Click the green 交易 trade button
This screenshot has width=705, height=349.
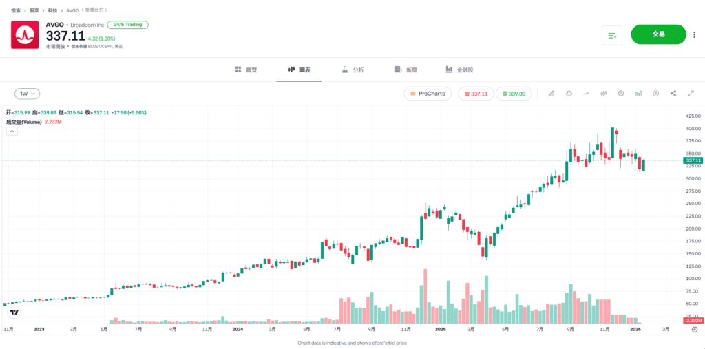[x=658, y=34]
